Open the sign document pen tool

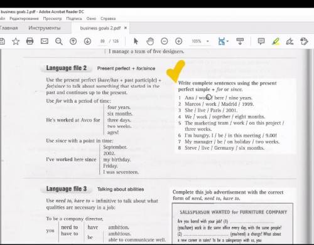click(290, 41)
